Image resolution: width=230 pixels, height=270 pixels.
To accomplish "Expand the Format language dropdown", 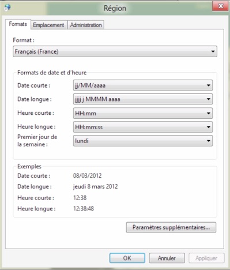I will click(x=115, y=51).
